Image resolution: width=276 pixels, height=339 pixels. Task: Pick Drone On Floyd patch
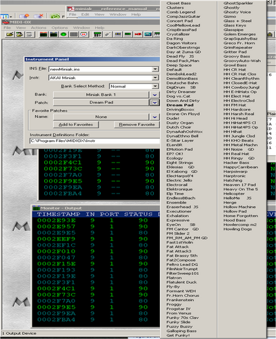click(183, 114)
